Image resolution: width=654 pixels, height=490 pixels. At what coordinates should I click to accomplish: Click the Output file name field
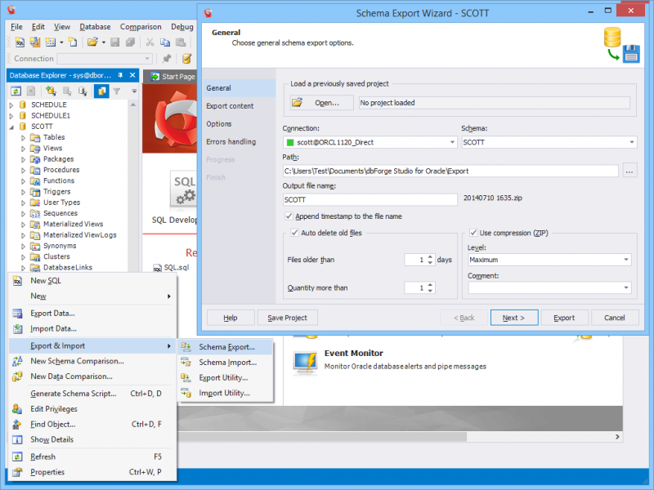[x=370, y=199]
